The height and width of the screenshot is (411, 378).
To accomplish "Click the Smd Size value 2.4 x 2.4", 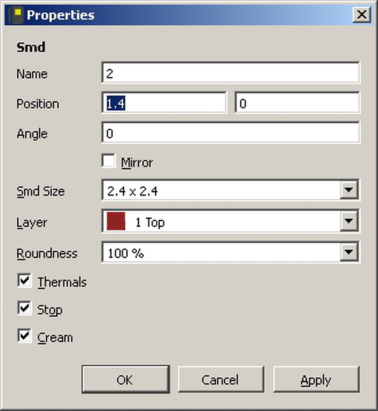I will pos(133,191).
